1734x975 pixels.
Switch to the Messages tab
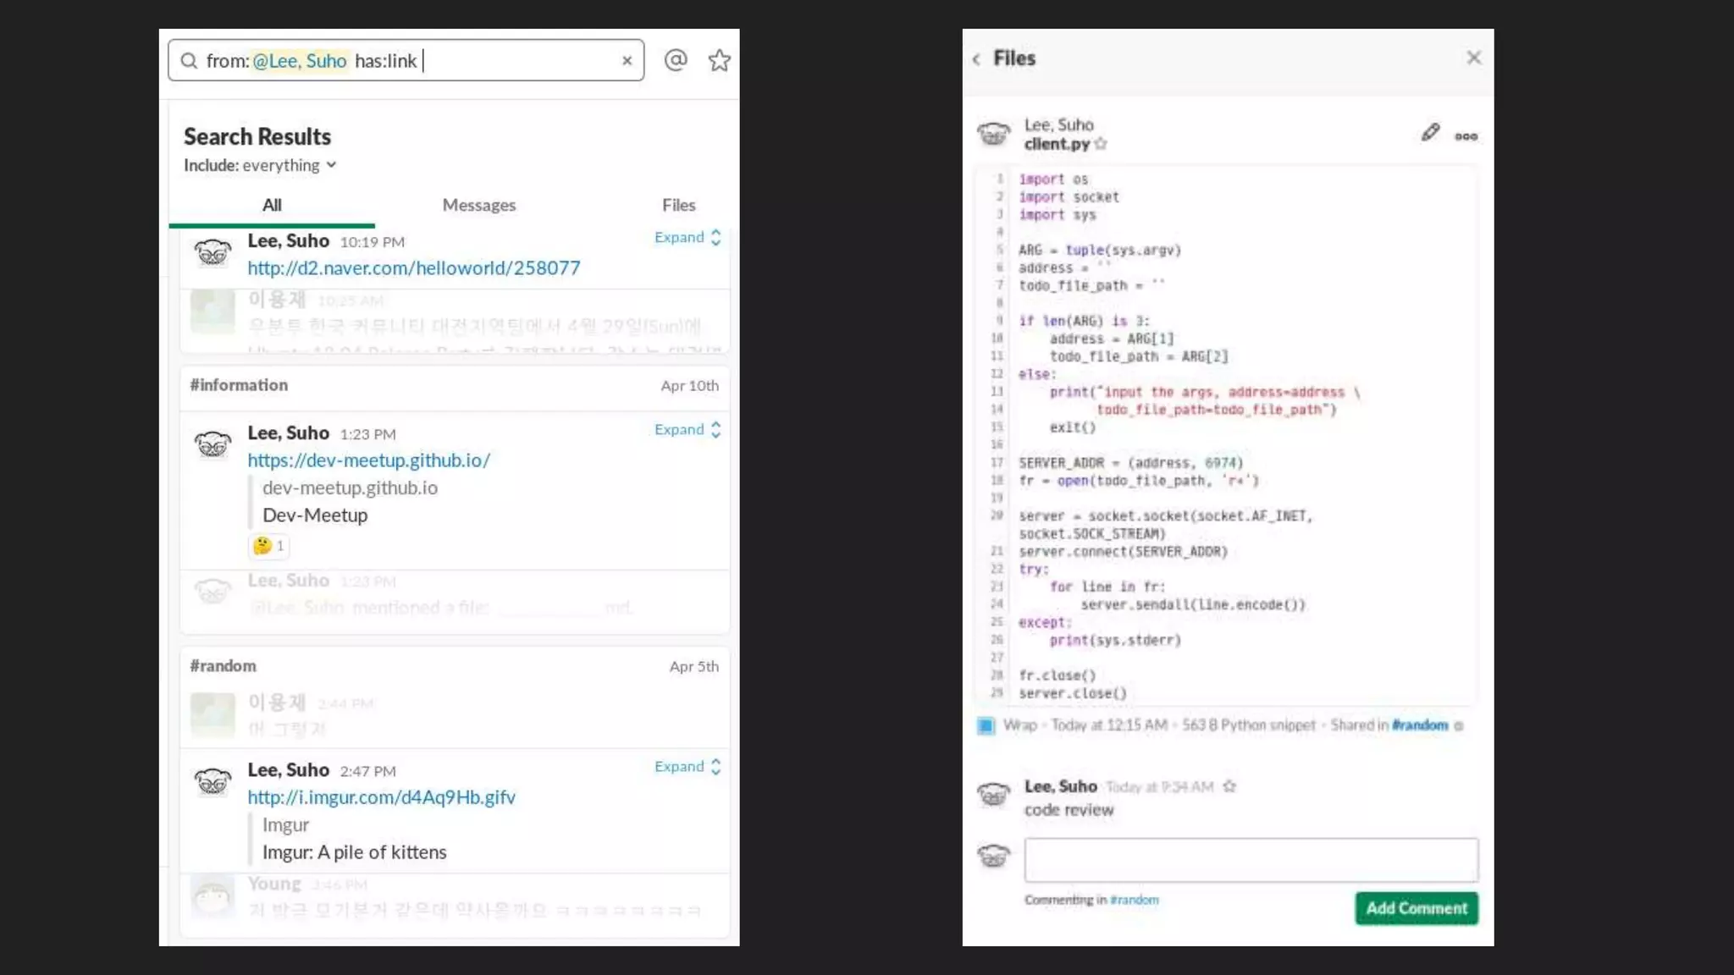point(478,205)
